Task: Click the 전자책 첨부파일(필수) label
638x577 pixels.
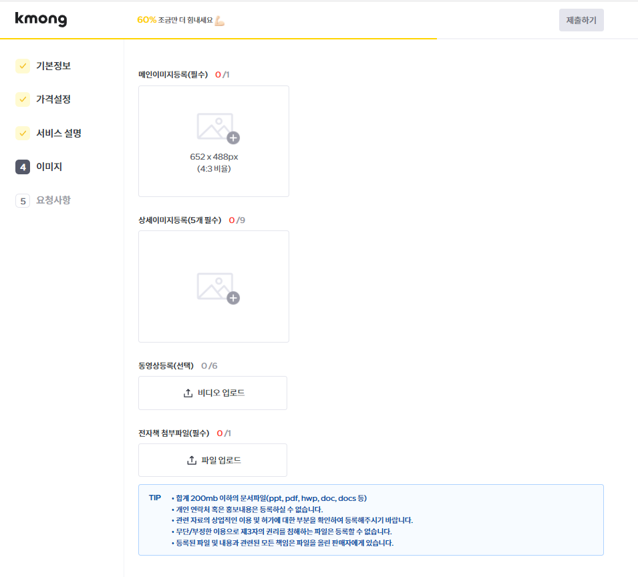Action: [x=174, y=433]
